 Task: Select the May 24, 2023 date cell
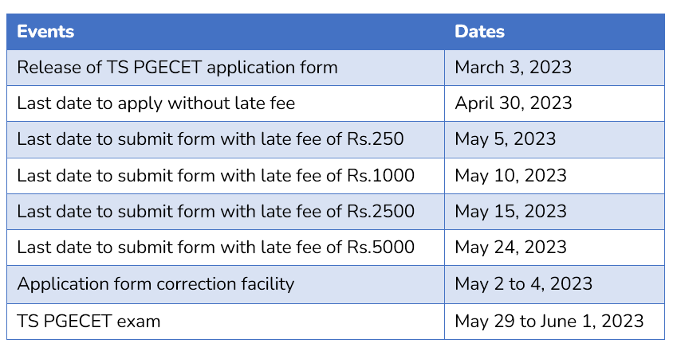click(x=554, y=248)
